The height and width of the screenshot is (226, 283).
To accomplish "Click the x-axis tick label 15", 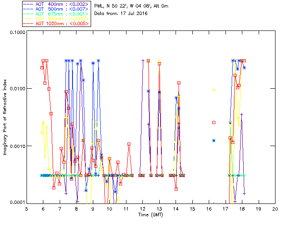I will pos(192,209).
